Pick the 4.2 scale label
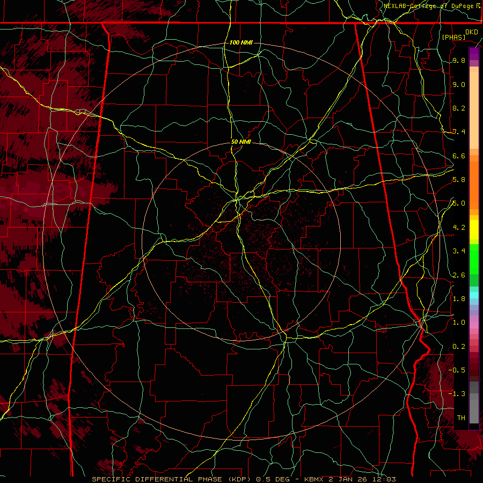 pyautogui.click(x=459, y=228)
